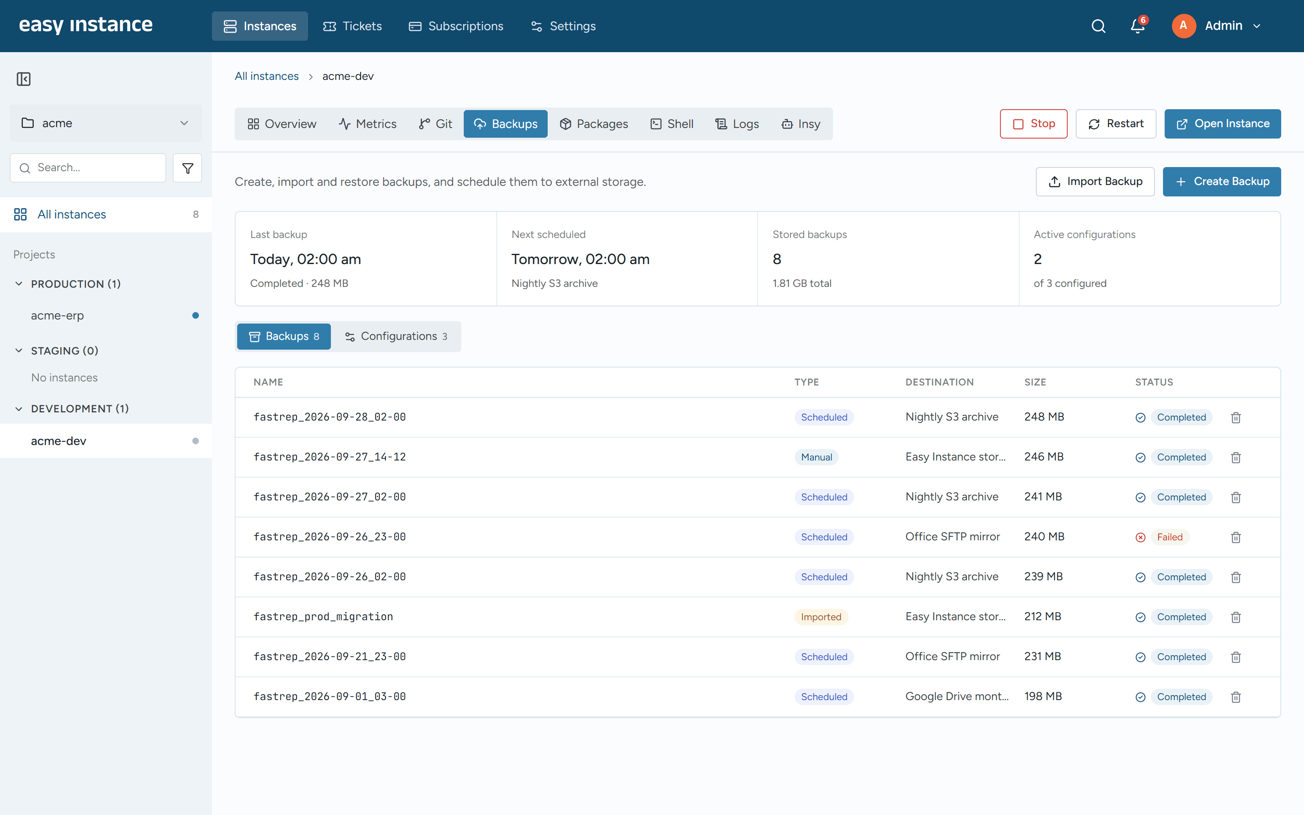Open the Logs tab
1304x815 pixels.
coord(737,124)
